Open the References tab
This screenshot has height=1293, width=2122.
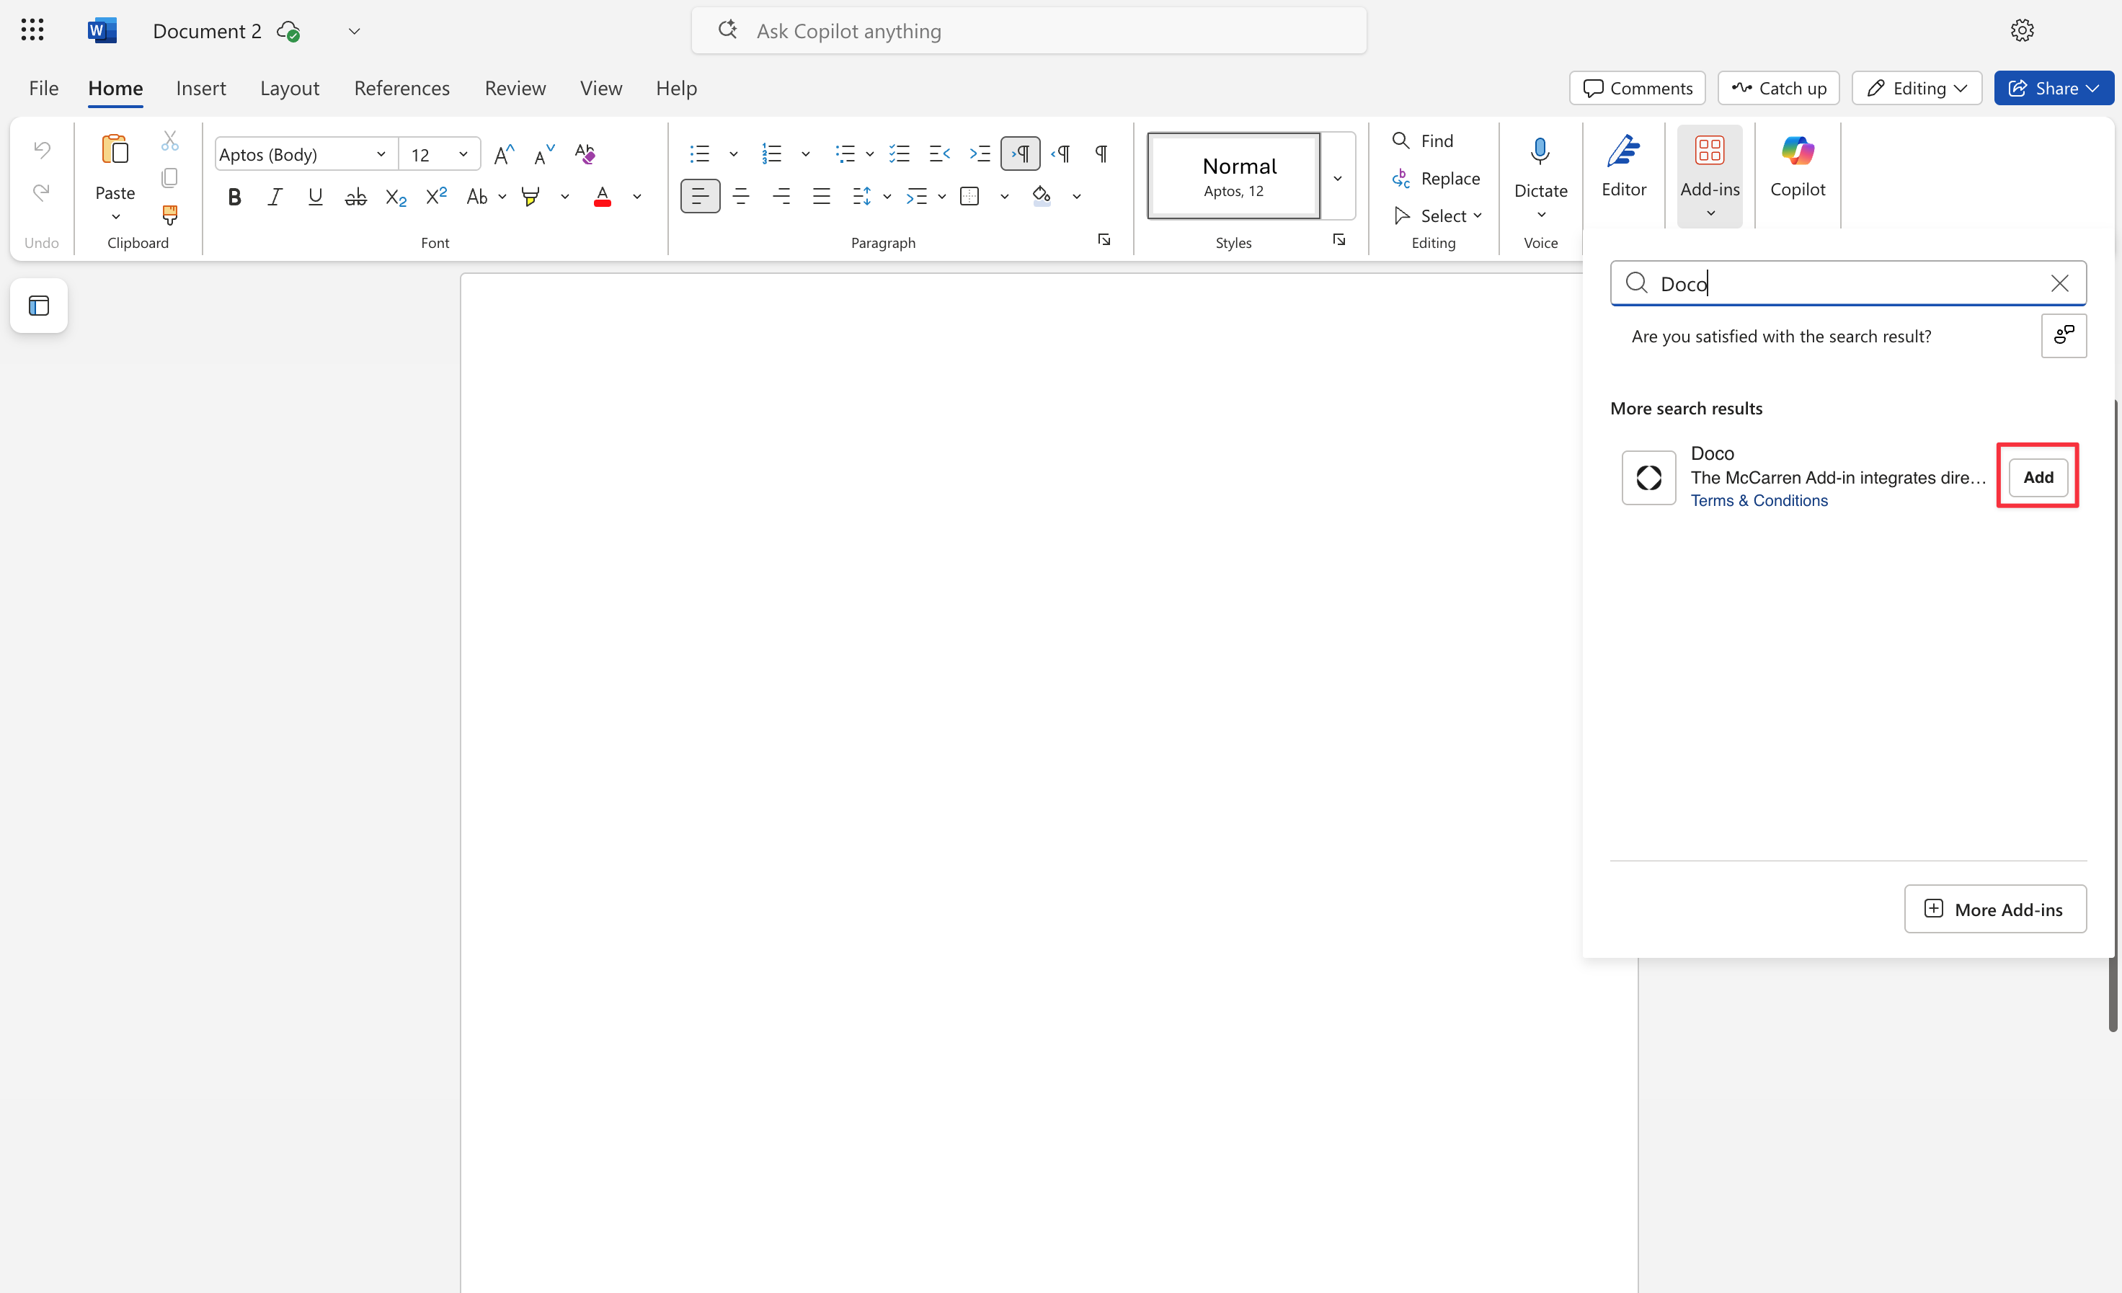click(x=401, y=88)
